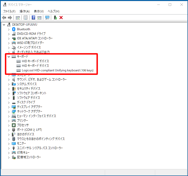Image resolution: width=188 pixels, height=176 pixels.
Task: Open the ファイル(F) menu
Action: [9, 11]
